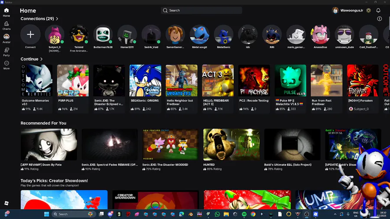Open Anassdhse connection avatar
The height and width of the screenshot is (219, 390).
(x=320, y=34)
